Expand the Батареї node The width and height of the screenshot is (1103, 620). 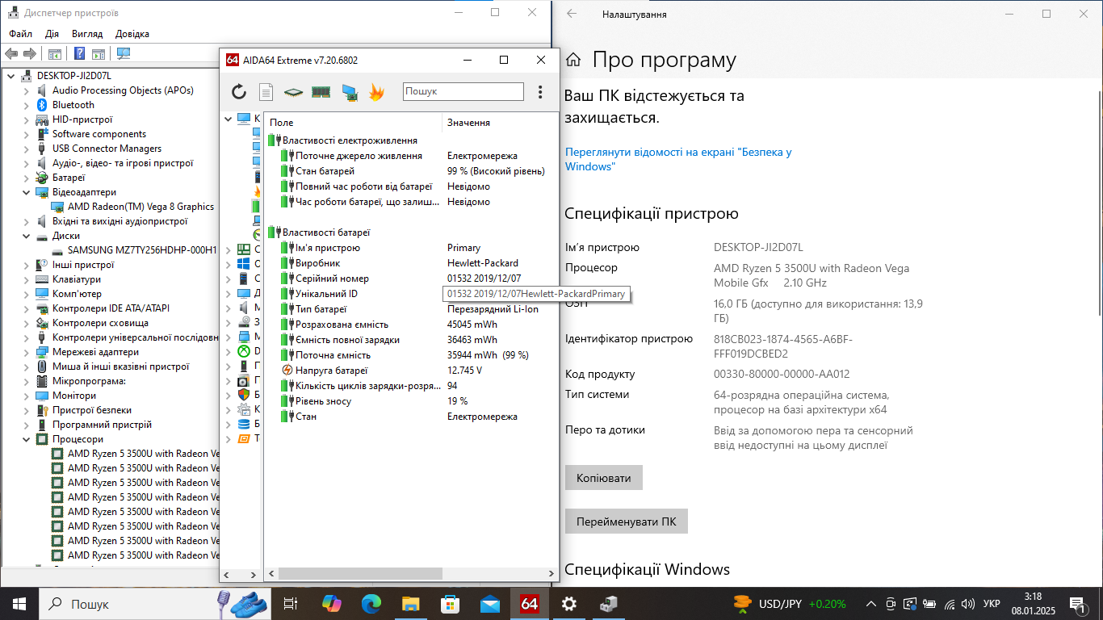click(27, 178)
